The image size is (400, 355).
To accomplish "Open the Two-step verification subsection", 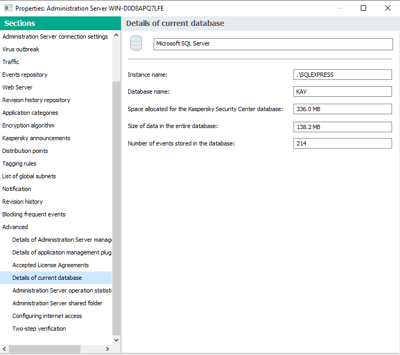I will [39, 329].
